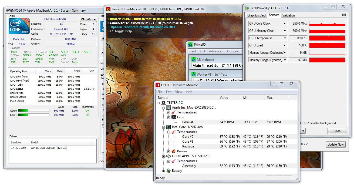This screenshot has width=354, height=185.
Task: Select the Assembly temperature row
Action: [x=227, y=166]
